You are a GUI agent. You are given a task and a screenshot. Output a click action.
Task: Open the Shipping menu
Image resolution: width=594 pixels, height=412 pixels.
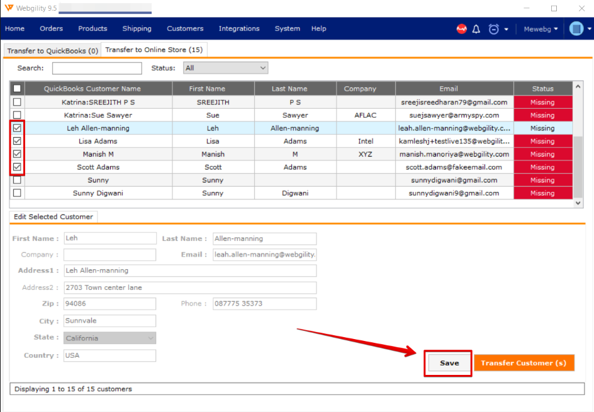click(x=137, y=28)
